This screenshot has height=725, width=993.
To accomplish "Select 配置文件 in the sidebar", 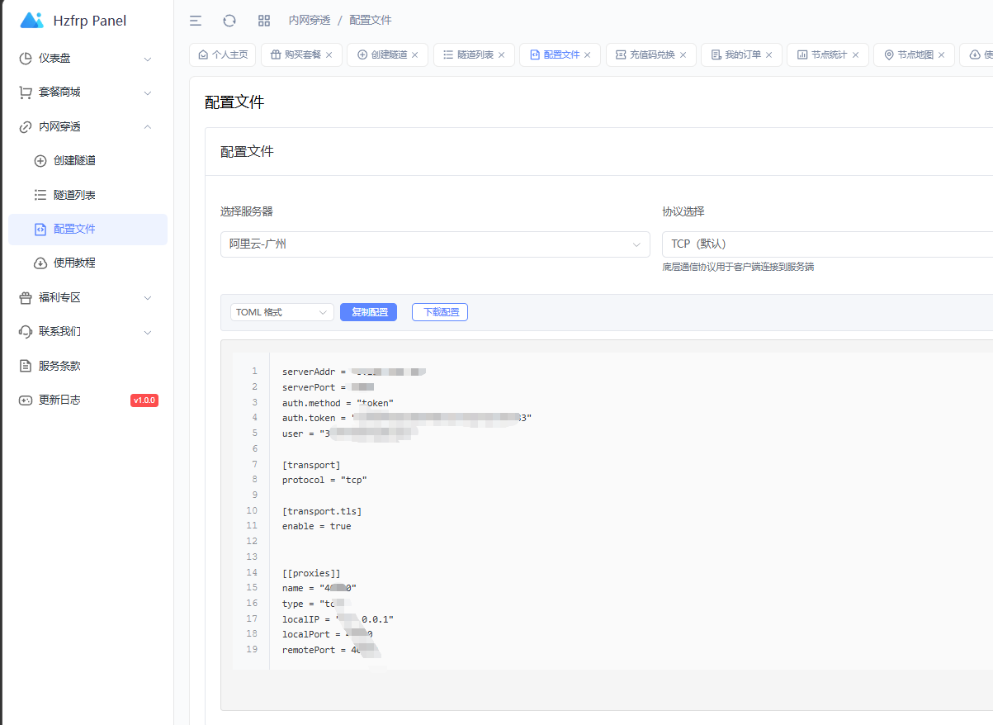I will click(87, 230).
